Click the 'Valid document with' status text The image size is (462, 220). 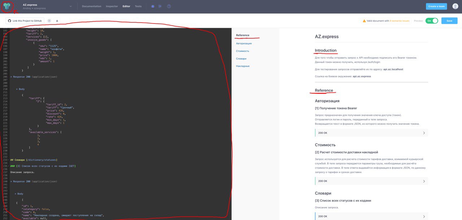click(378, 21)
